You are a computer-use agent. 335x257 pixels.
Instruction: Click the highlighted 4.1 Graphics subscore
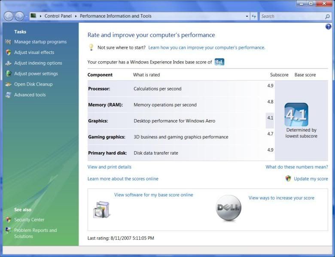pos(270,118)
